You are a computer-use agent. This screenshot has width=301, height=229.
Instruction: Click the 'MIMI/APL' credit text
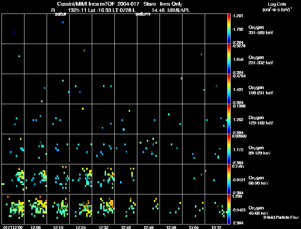click(x=179, y=10)
